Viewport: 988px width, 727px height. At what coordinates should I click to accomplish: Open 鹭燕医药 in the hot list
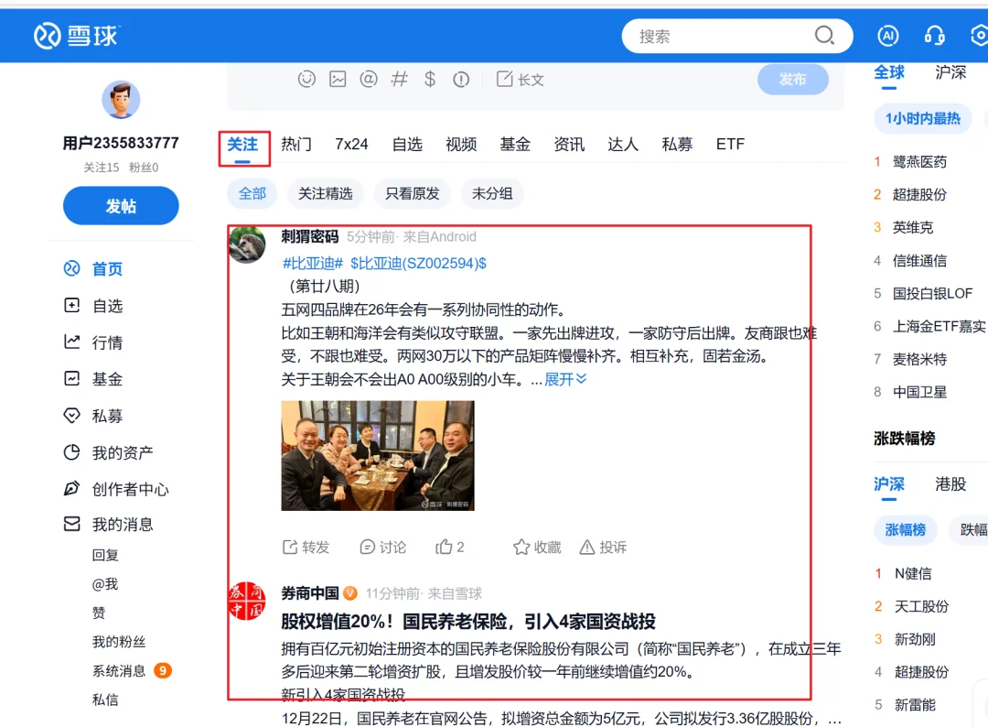[919, 162]
